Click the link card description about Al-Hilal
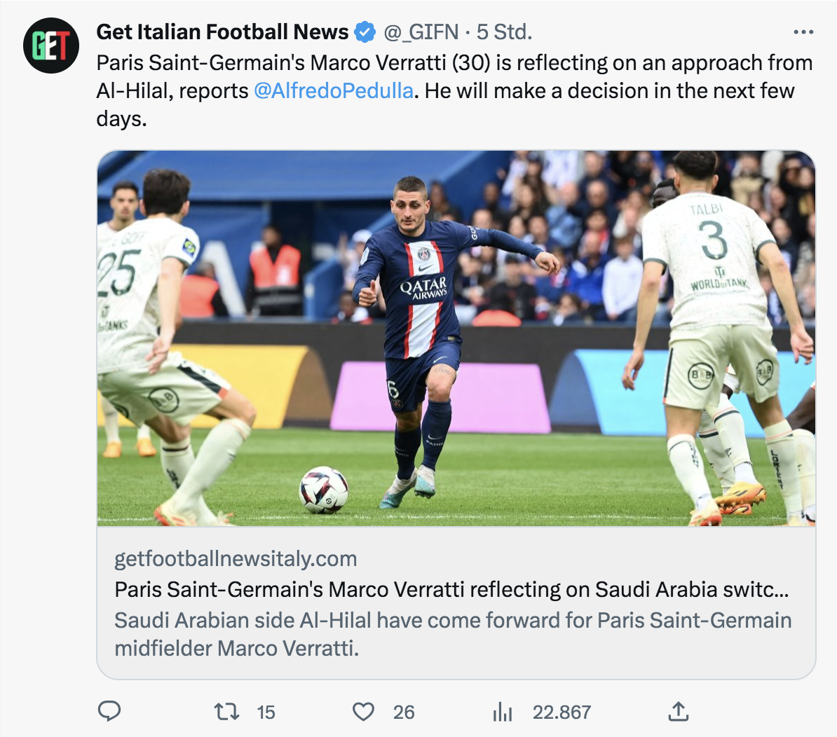The width and height of the screenshot is (837, 737). (x=452, y=633)
